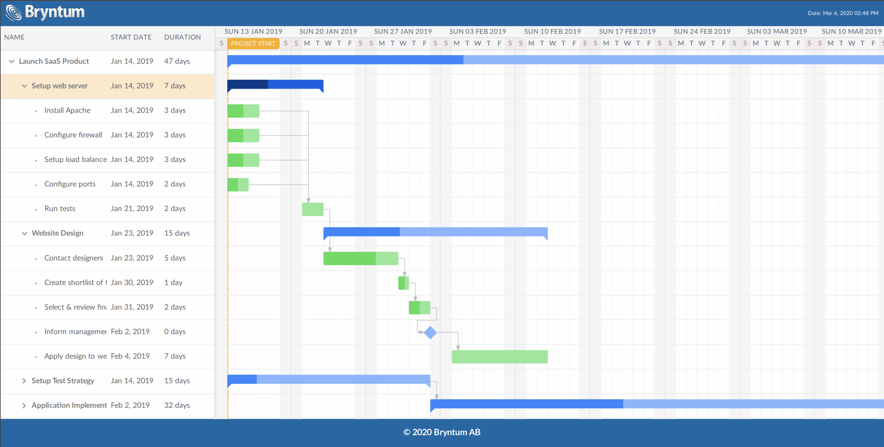Select the Contact designers task bar

coord(360,258)
